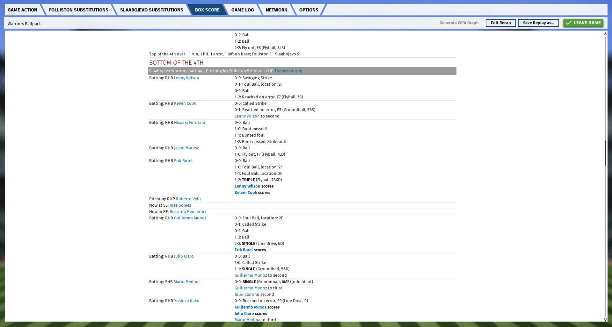Click Generate WPA Graph

click(459, 23)
